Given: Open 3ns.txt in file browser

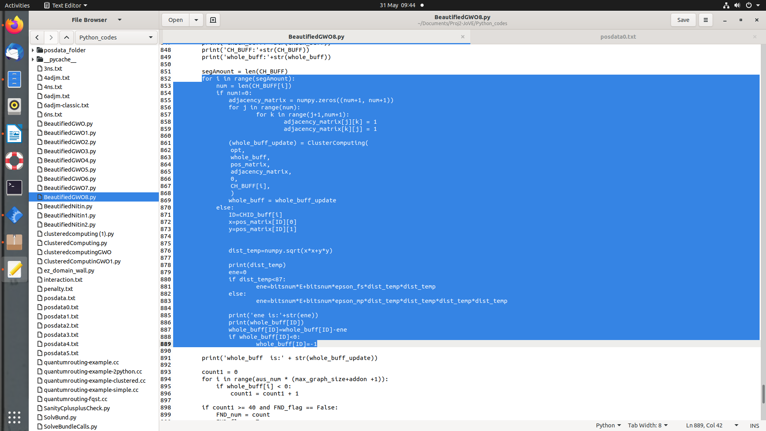Looking at the screenshot, I should coord(53,69).
